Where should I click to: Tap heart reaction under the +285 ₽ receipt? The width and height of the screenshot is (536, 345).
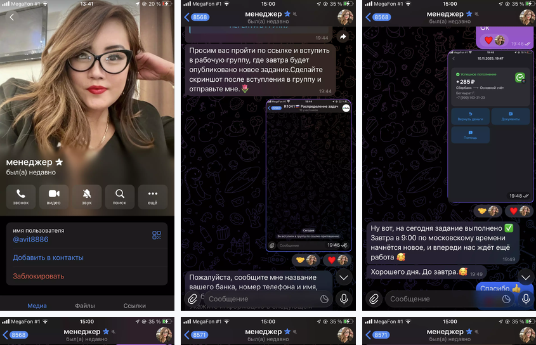[518, 211]
